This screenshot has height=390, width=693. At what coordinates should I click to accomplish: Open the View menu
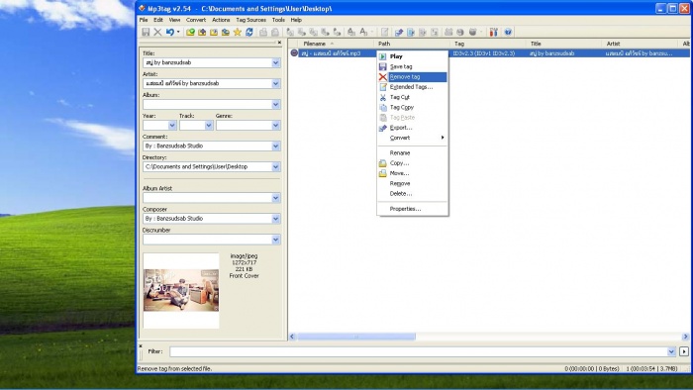(x=174, y=20)
